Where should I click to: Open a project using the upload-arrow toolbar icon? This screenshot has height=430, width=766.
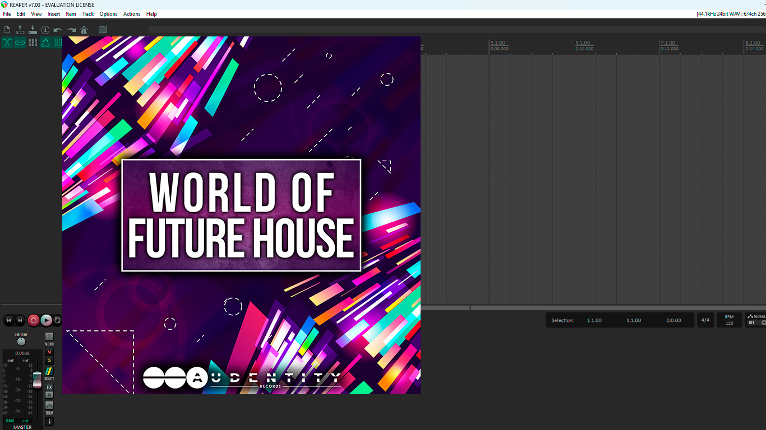tap(20, 30)
